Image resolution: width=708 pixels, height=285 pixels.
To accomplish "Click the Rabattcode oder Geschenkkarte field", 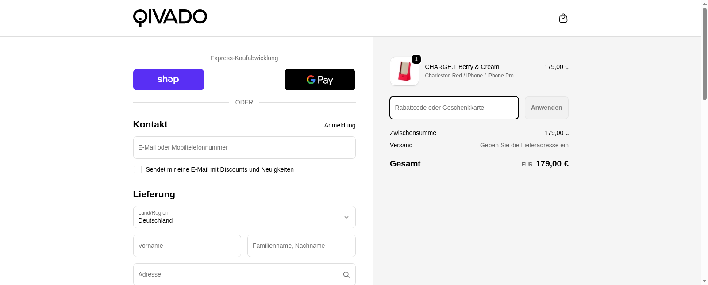I will pos(454,108).
